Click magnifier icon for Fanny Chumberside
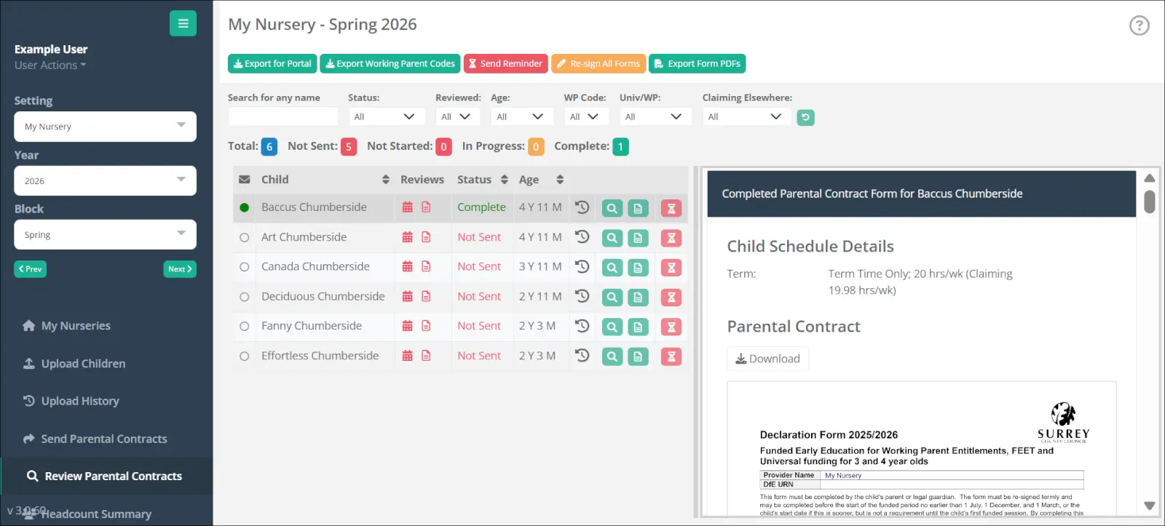Screen dimensions: 1165x526 pyautogui.click(x=612, y=327)
